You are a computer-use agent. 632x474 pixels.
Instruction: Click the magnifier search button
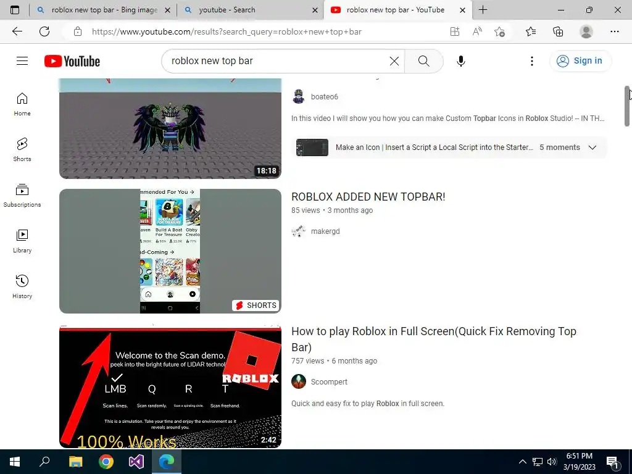point(423,61)
